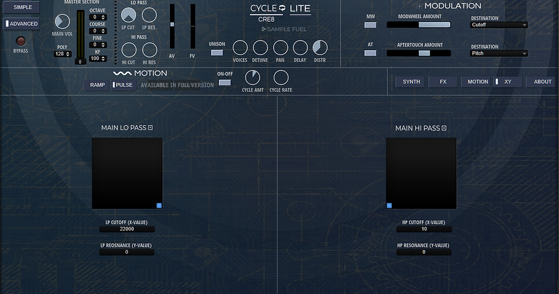Click the CYCLE RATE knob
Viewport: 559px width, 294px height.
click(280, 77)
